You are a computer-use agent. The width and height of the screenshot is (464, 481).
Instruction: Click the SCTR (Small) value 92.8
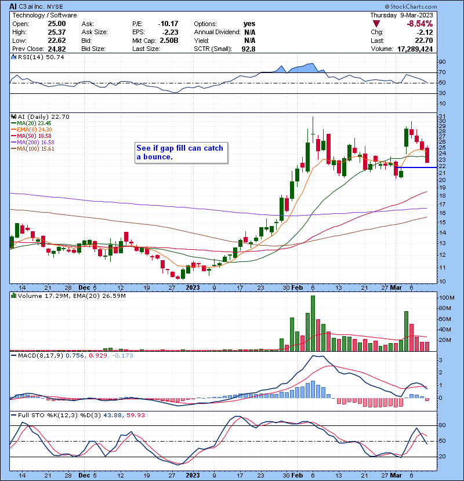(248, 49)
